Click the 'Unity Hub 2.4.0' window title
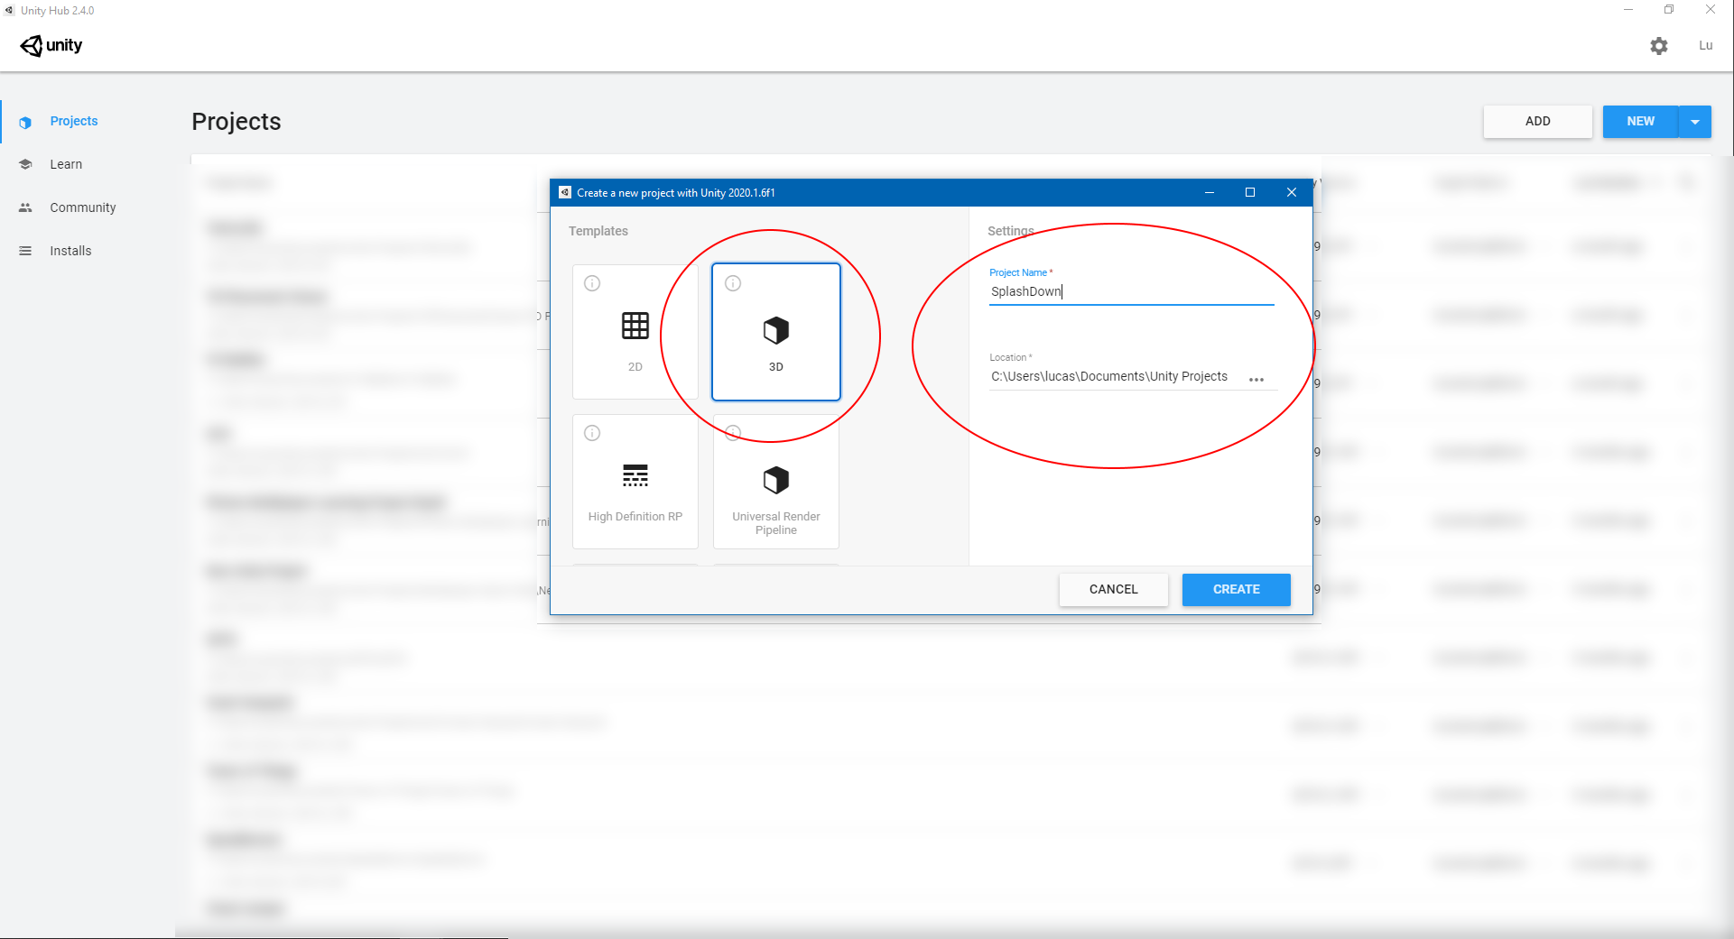Viewport: 1734px width, 939px height. [57, 11]
